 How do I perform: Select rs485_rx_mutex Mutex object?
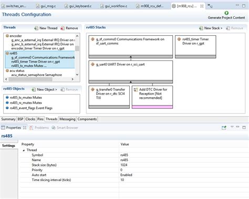26,103
